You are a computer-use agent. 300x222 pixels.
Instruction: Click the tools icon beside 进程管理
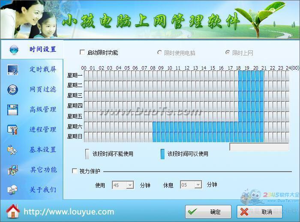(x=12, y=130)
